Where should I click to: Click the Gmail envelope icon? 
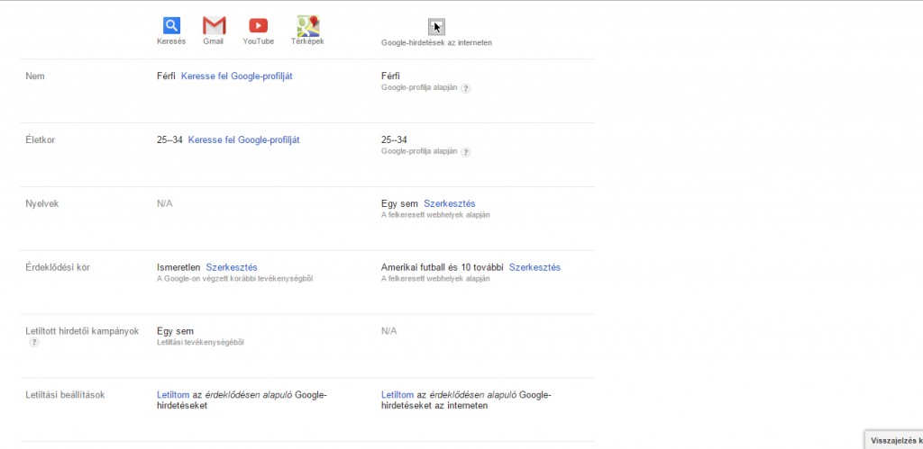point(214,26)
